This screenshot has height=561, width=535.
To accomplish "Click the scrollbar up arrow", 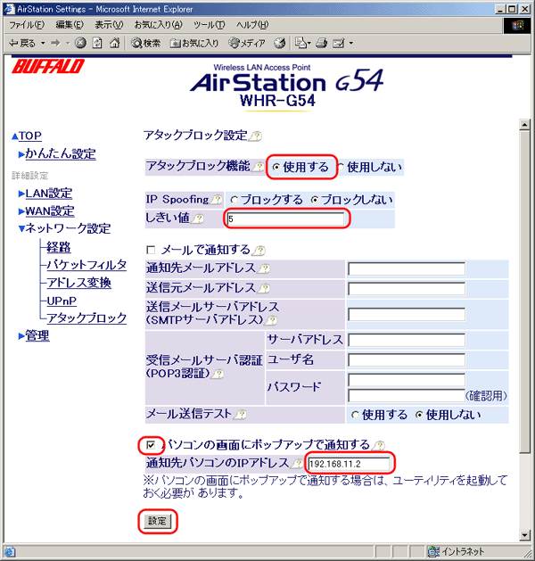I will click(x=524, y=125).
